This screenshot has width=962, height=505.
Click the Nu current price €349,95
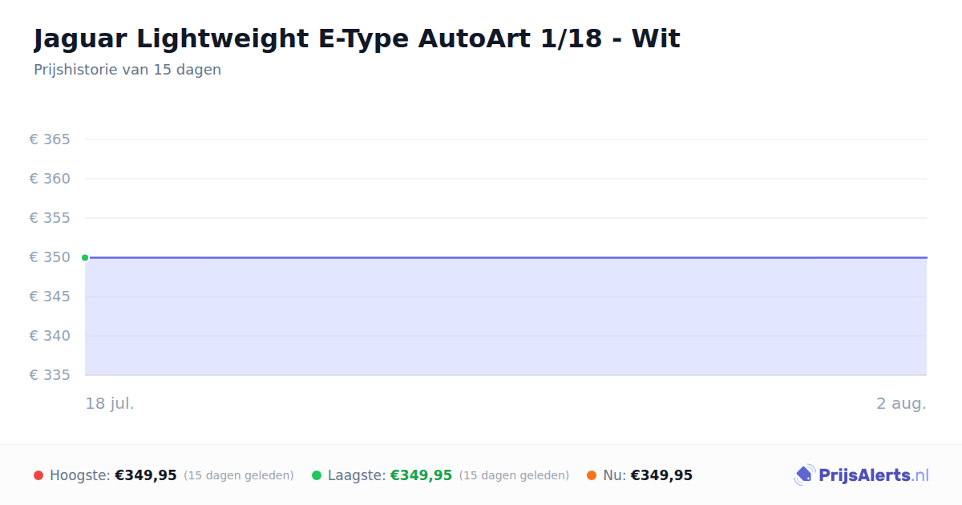pyautogui.click(x=661, y=475)
